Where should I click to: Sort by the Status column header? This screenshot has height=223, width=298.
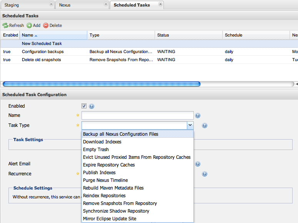189,35
